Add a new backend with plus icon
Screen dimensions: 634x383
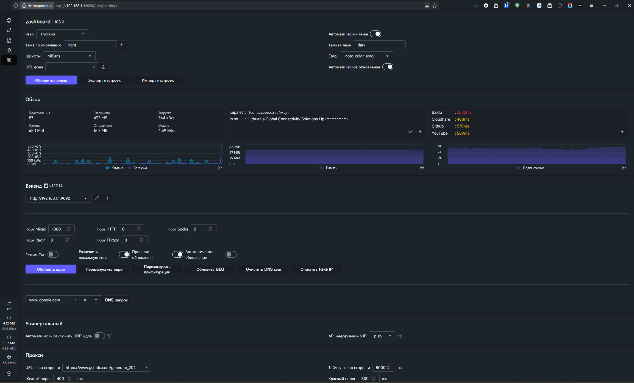tap(107, 198)
